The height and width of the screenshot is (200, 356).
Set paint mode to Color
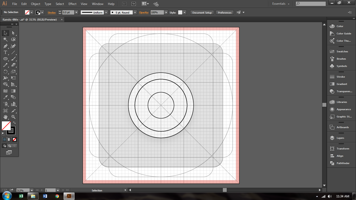click(4, 139)
